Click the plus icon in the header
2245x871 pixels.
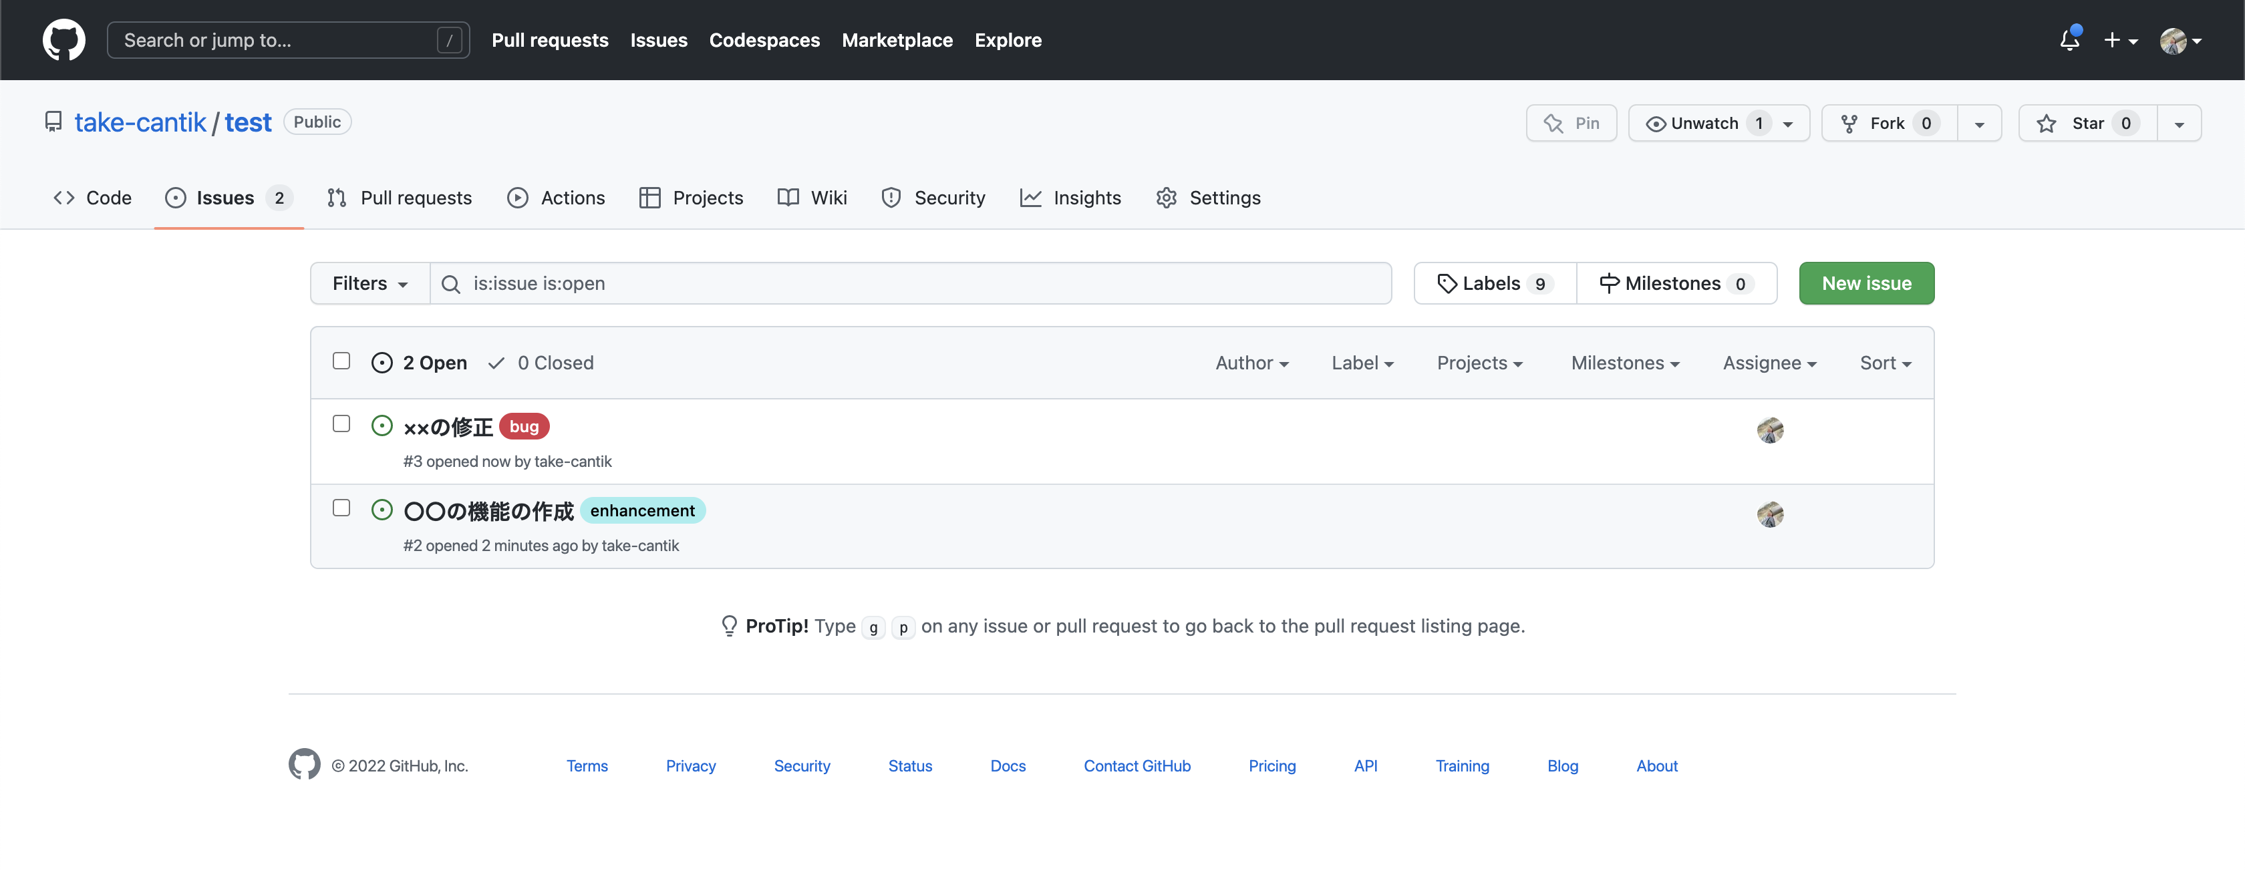pos(2113,40)
